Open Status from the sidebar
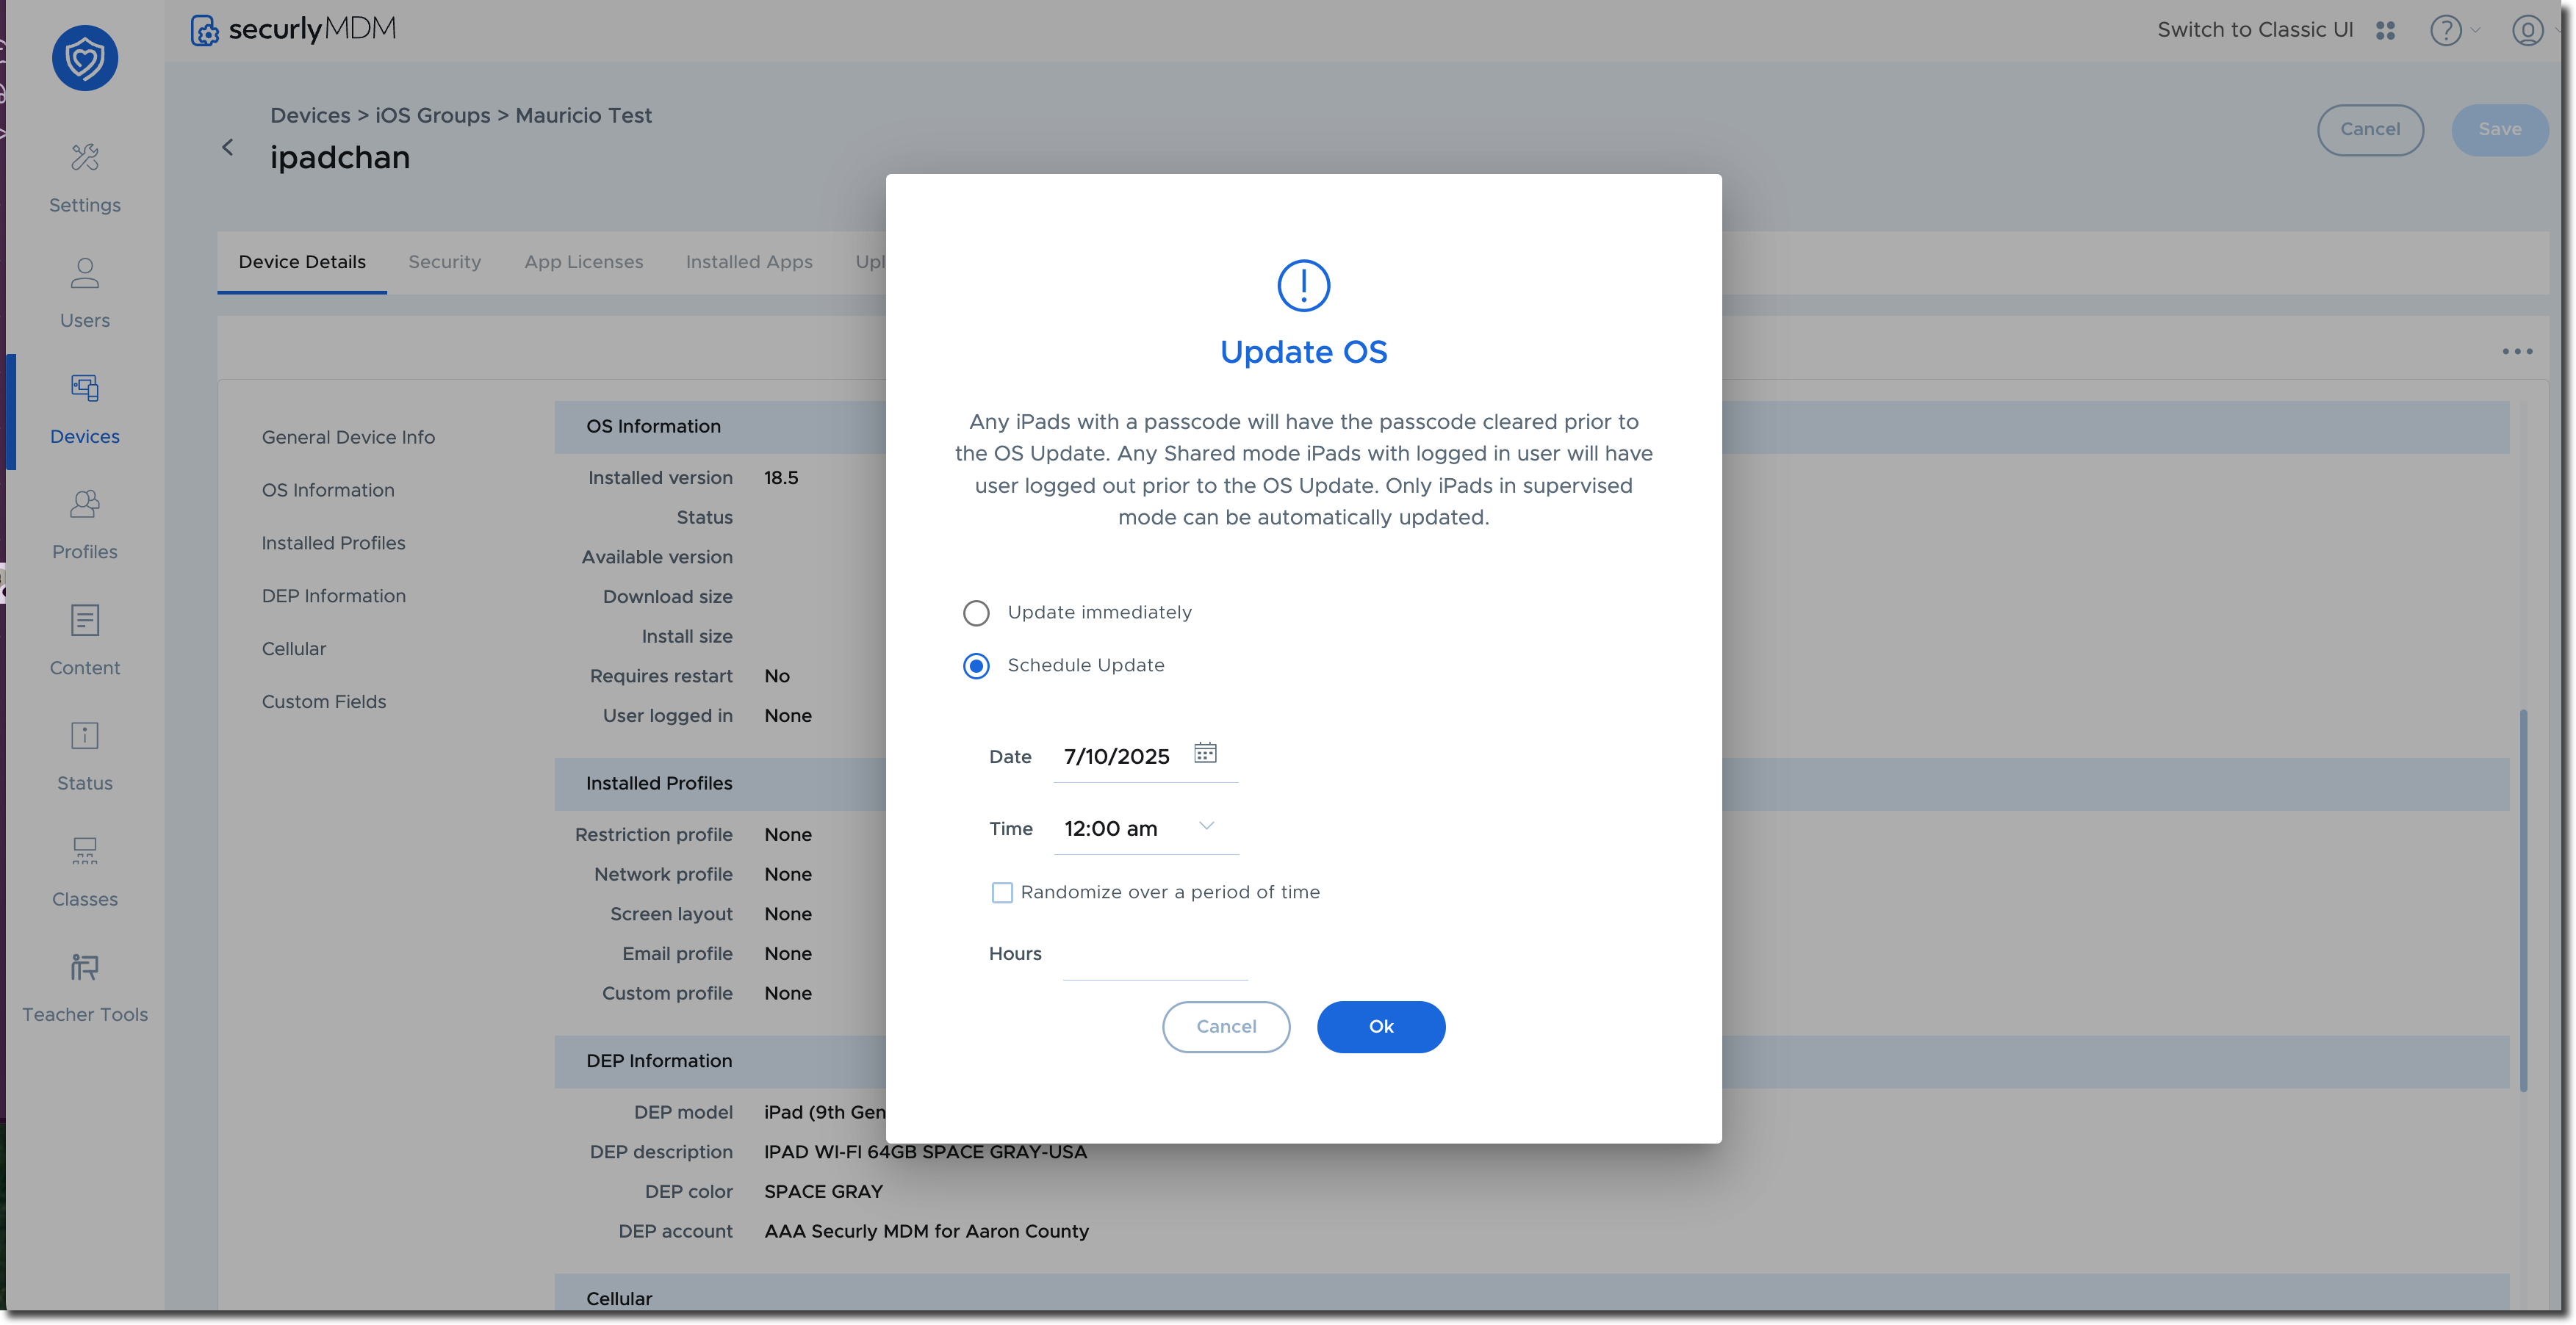This screenshot has width=2576, height=1325. click(x=85, y=757)
